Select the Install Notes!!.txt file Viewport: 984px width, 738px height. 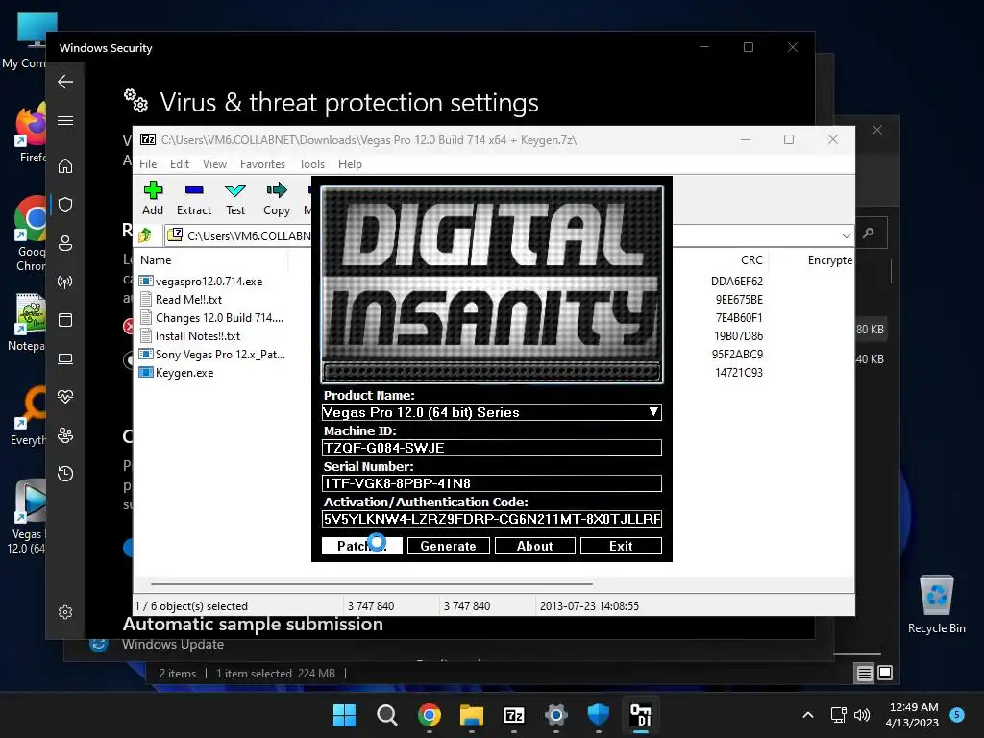pos(198,335)
